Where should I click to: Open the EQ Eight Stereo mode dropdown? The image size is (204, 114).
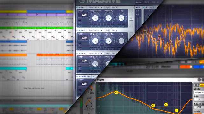tap(199, 92)
